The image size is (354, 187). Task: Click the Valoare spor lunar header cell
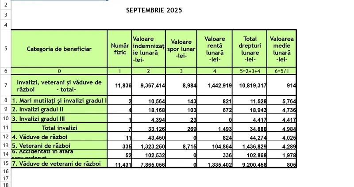181,49
